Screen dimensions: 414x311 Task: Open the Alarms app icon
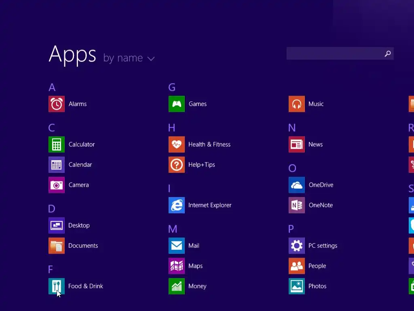pos(57,104)
